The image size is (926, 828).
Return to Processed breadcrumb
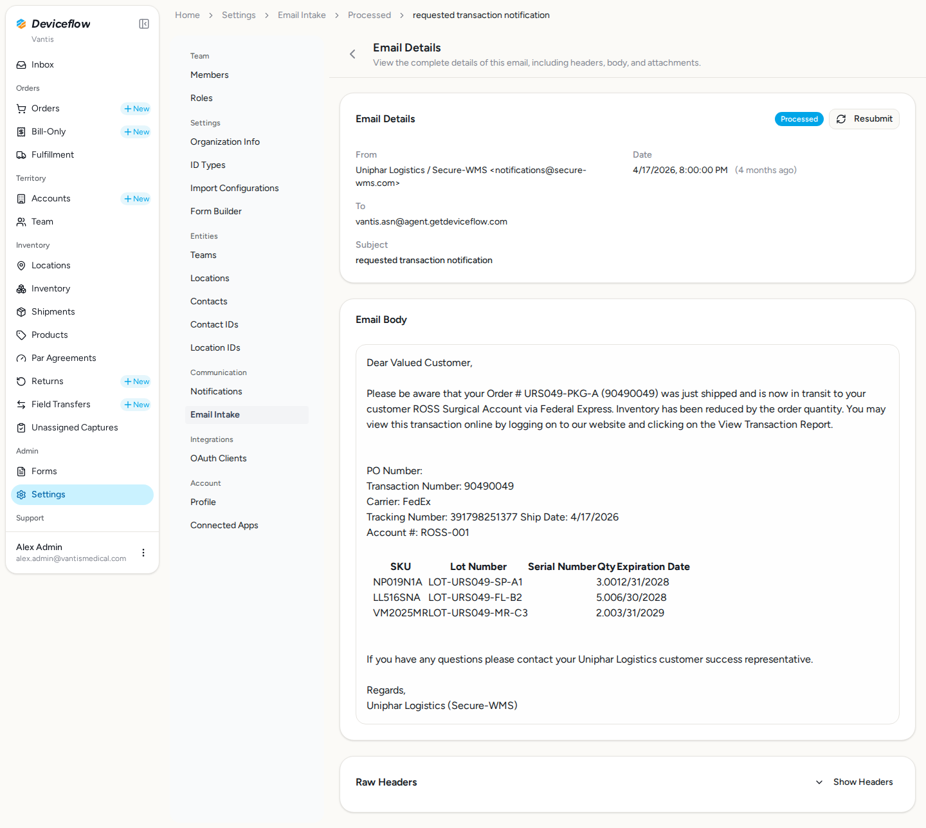click(x=369, y=15)
